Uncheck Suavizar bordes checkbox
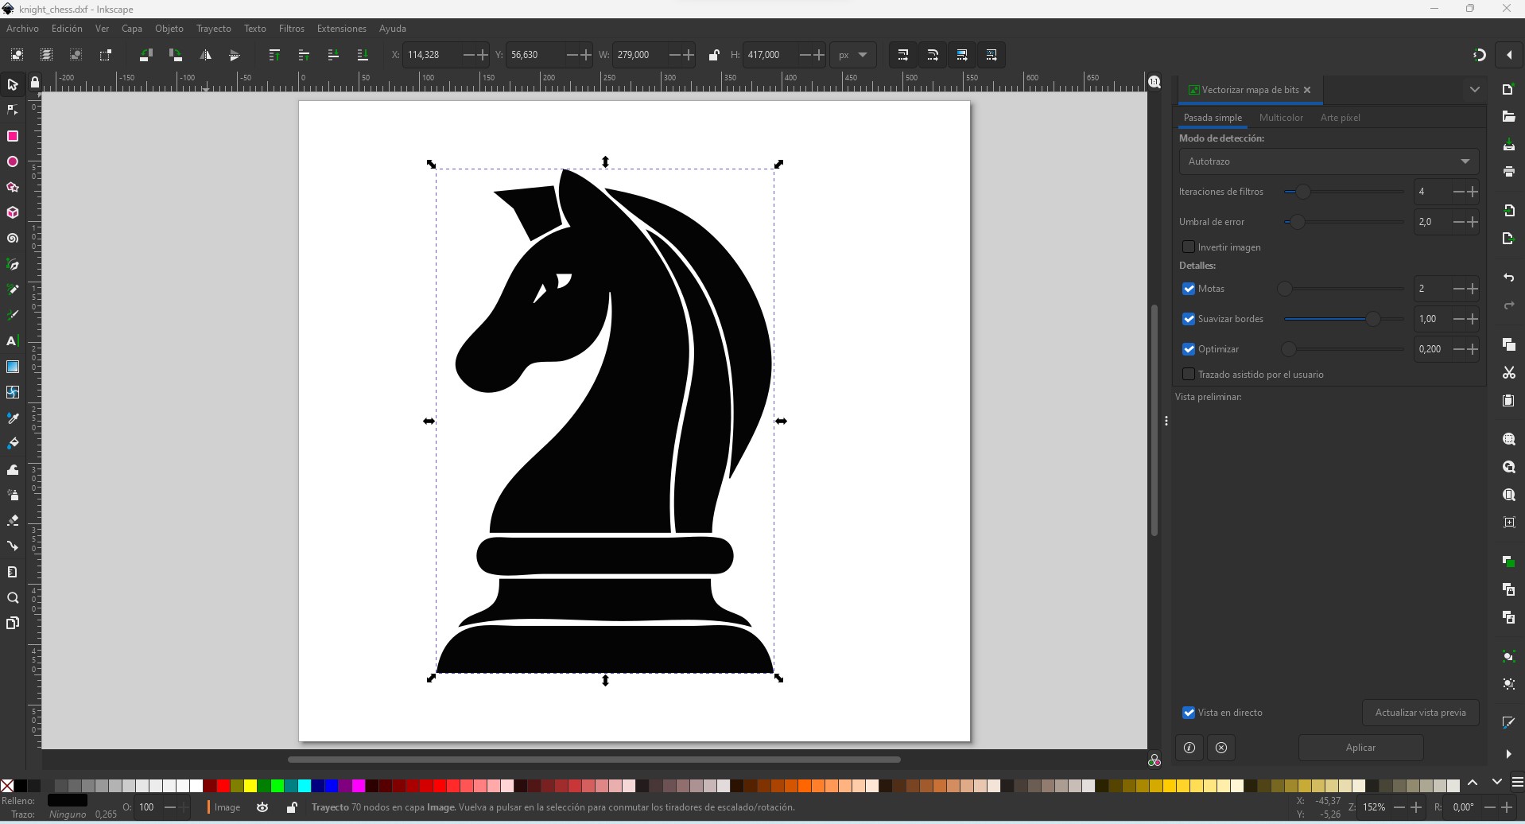 (1189, 319)
